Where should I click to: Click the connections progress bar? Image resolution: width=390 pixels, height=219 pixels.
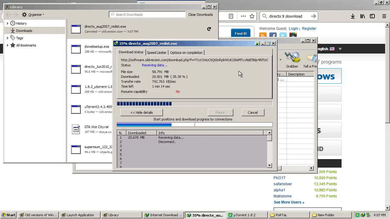pyautogui.click(x=195, y=124)
